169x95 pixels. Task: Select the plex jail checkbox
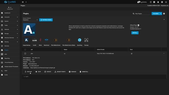click(x=25, y=54)
